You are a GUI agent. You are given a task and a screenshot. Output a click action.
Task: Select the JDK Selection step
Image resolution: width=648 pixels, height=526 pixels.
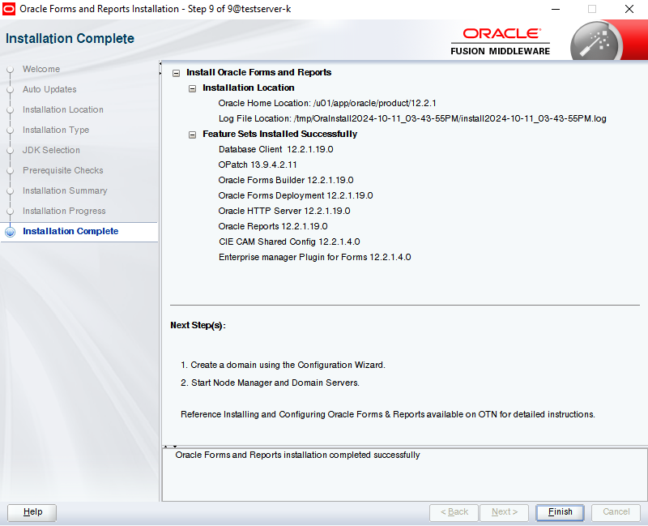click(x=51, y=150)
